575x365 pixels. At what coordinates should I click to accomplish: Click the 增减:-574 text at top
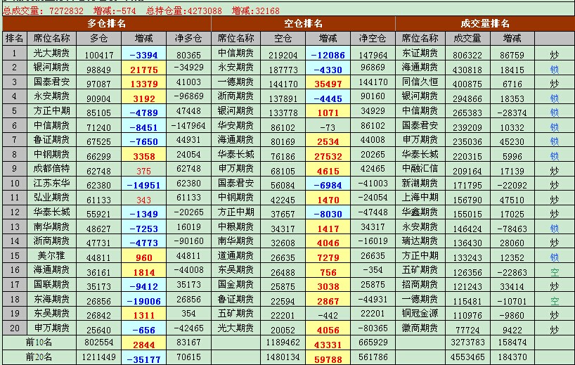coord(115,11)
